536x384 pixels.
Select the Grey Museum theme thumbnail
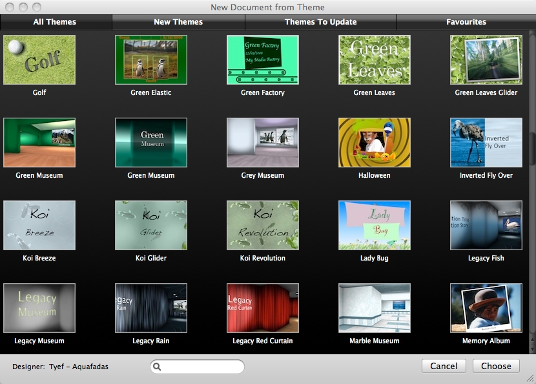click(x=263, y=143)
